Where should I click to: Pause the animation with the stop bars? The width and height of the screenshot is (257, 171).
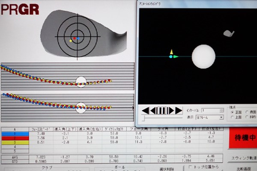click(x=162, y=111)
